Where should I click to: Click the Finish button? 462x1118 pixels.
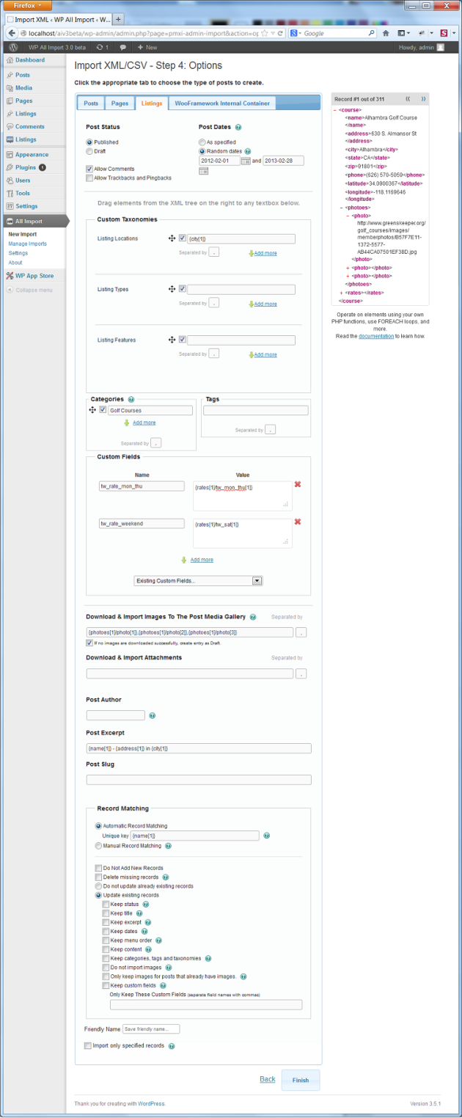[301, 1080]
